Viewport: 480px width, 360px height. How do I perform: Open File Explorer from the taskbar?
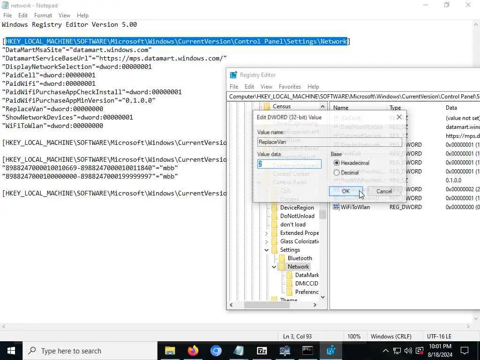pyautogui.click(x=170, y=351)
